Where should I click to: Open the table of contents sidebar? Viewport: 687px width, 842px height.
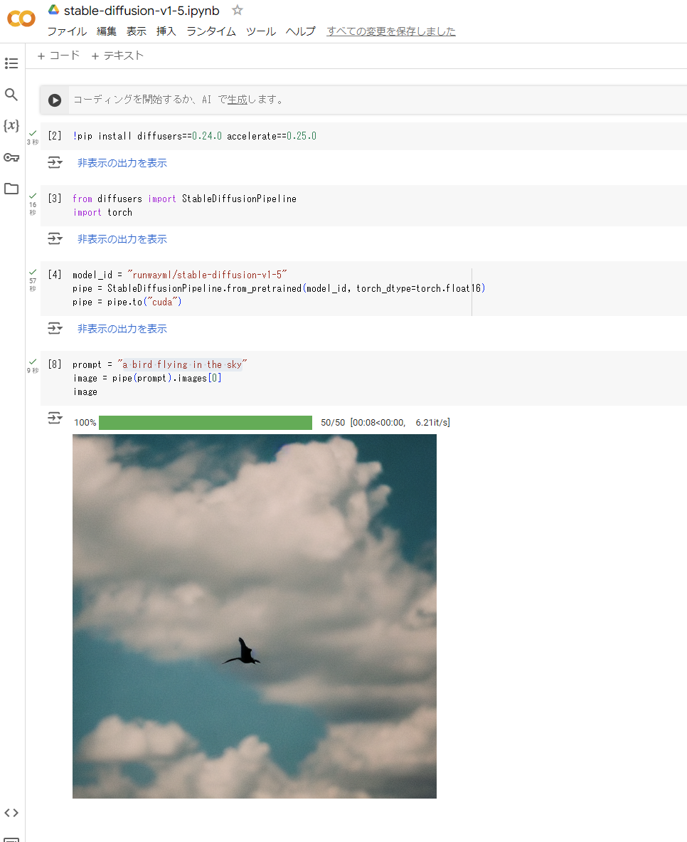pyautogui.click(x=11, y=63)
